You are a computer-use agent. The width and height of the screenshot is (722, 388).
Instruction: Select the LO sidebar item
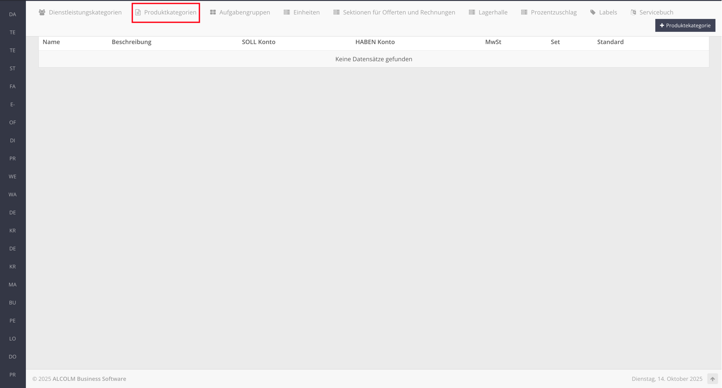(12, 339)
